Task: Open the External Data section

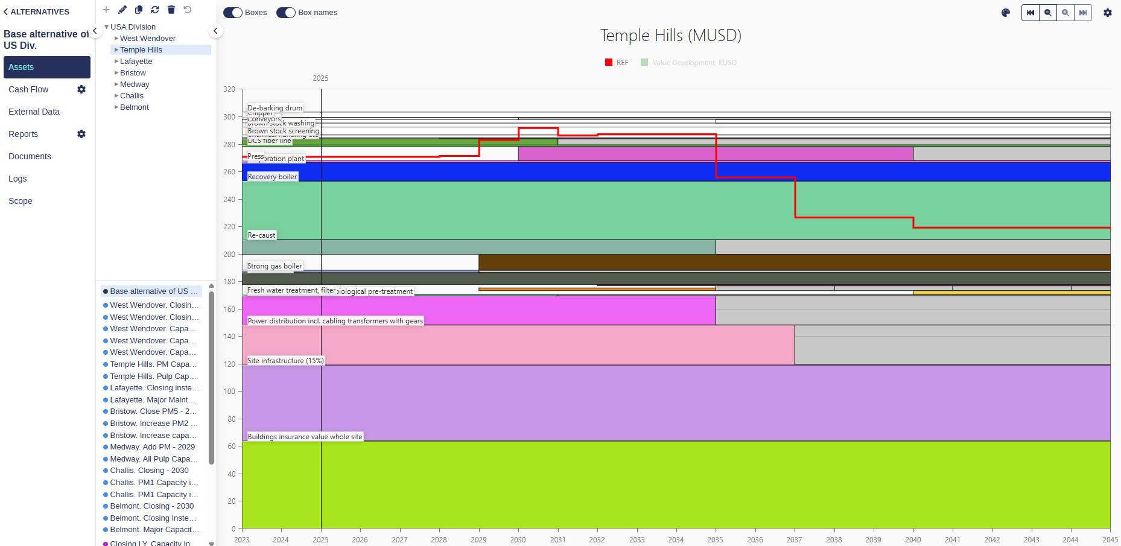Action: (x=34, y=112)
